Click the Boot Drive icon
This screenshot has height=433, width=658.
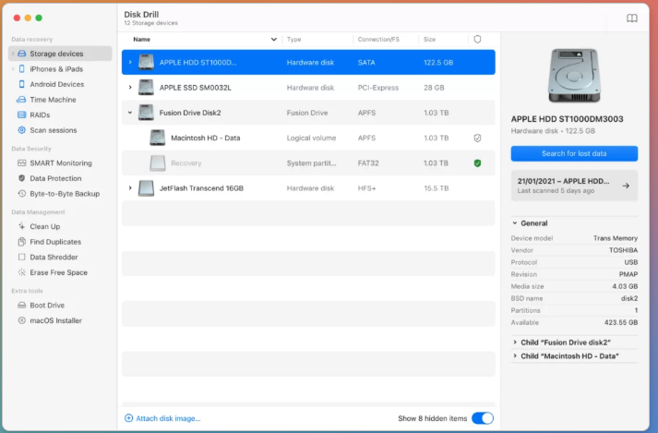(x=22, y=306)
